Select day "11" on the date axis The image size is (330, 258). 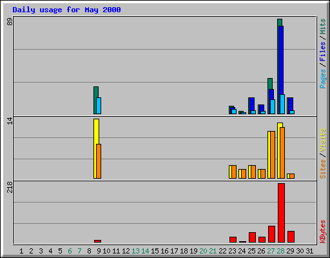[116, 251]
